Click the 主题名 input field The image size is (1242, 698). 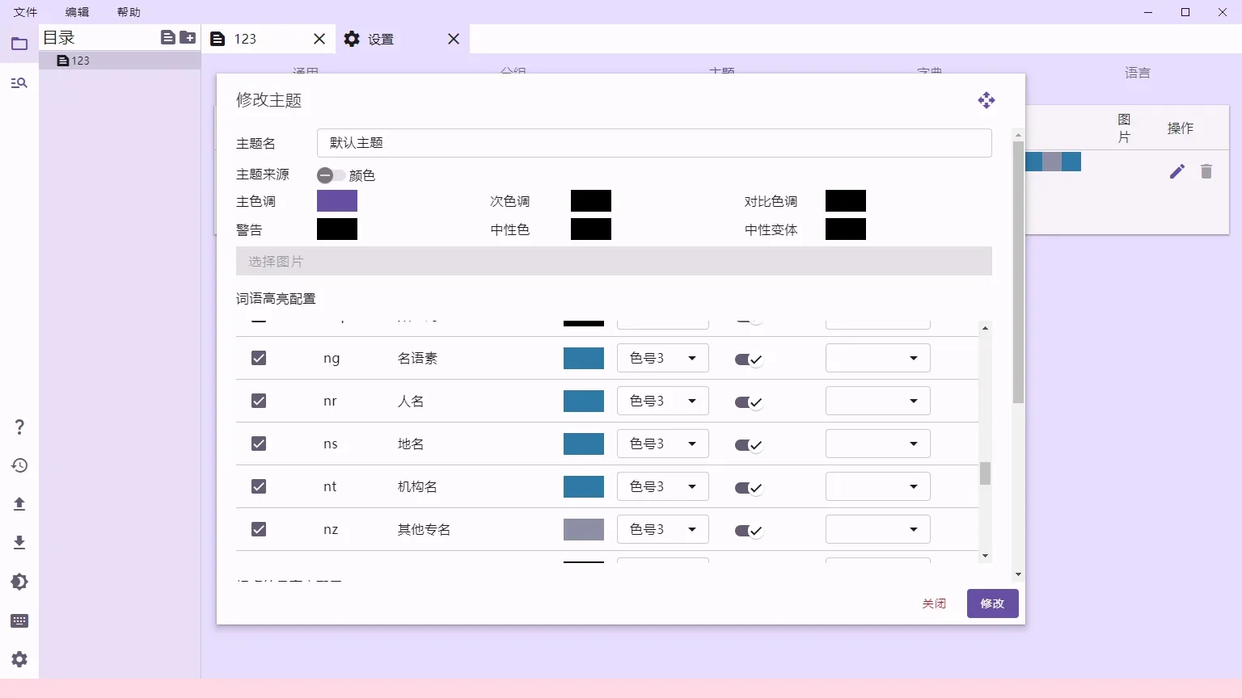click(x=654, y=143)
